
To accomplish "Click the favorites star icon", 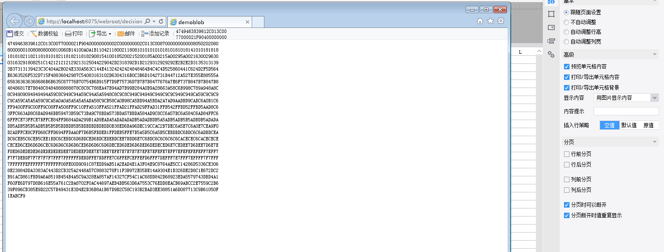I will point(490,21).
